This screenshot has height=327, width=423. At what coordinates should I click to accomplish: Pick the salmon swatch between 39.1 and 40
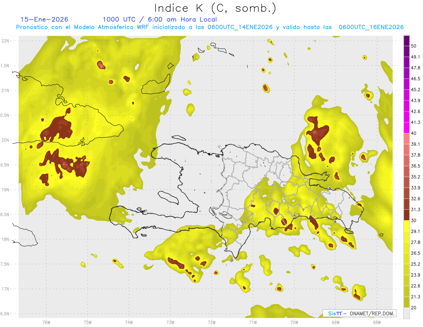click(x=406, y=139)
